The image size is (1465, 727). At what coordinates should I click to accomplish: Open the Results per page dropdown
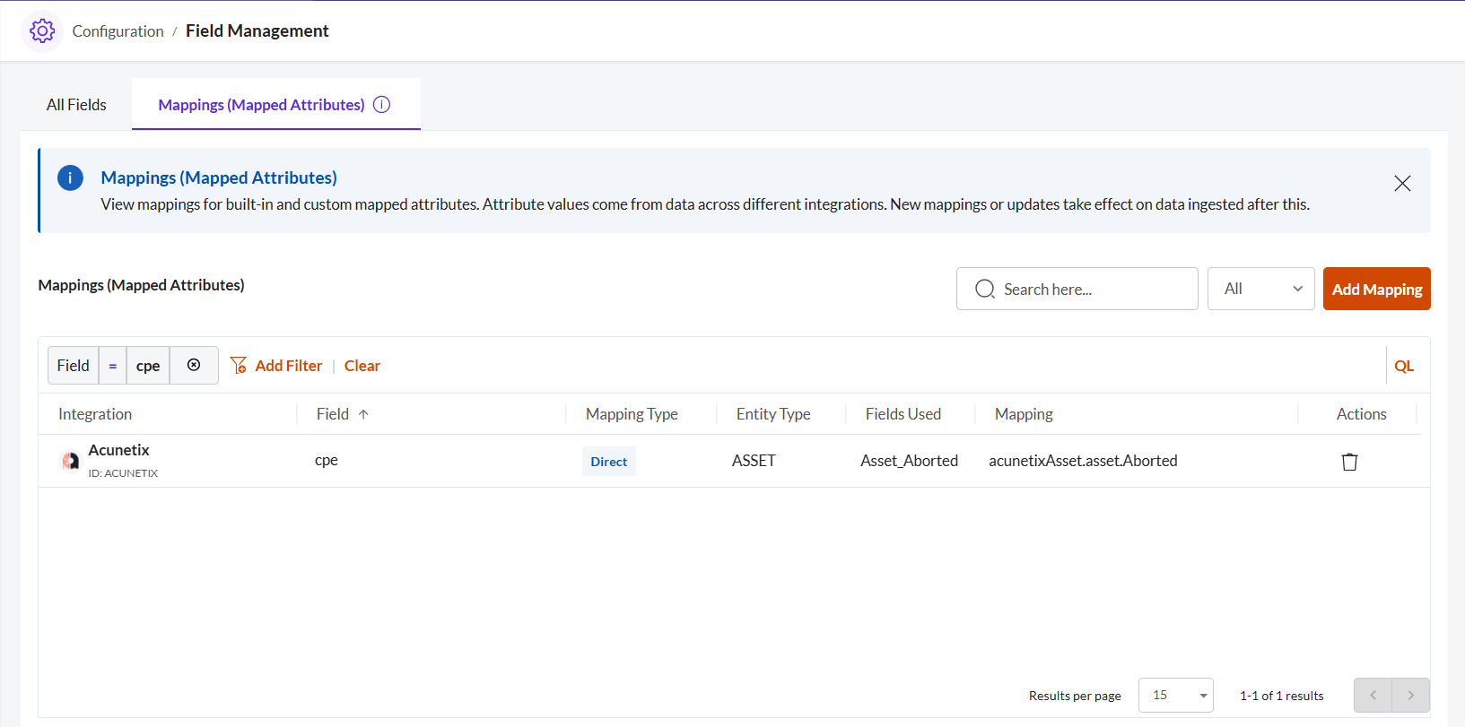point(1176,695)
